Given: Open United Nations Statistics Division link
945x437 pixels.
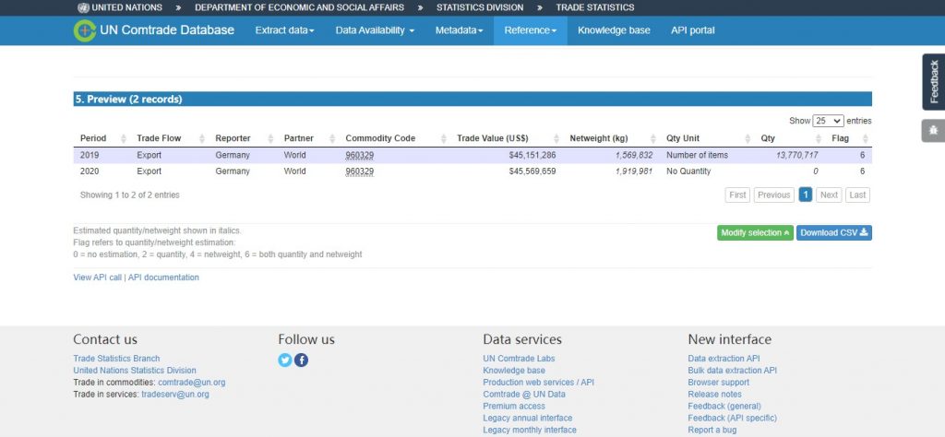Looking at the screenshot, I should [x=135, y=371].
